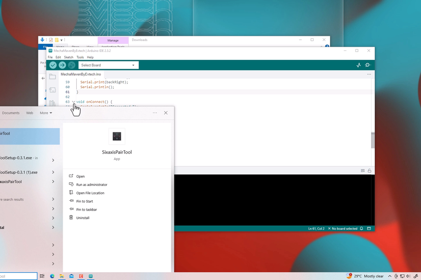Open the Serial Monitor in Arduino IDE
The width and height of the screenshot is (421, 280).
click(x=368, y=65)
